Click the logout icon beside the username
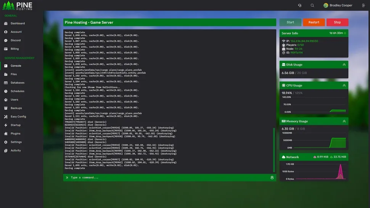Screen dimensions: 370x208 click(x=363, y=5)
